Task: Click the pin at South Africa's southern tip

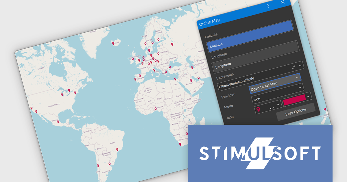Action: [x=180, y=144]
